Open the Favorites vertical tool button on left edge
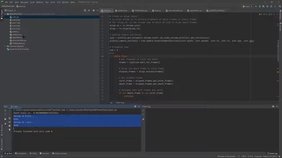The width and height of the screenshot is (282, 158). click(2, 144)
